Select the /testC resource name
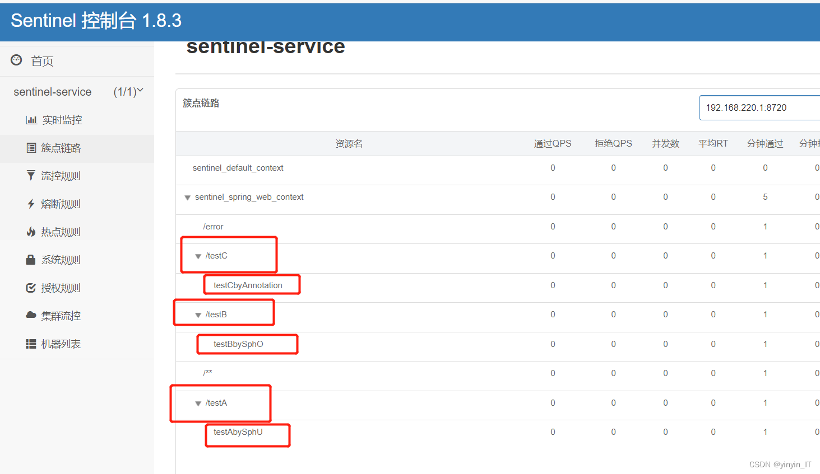The image size is (820, 474). click(216, 256)
